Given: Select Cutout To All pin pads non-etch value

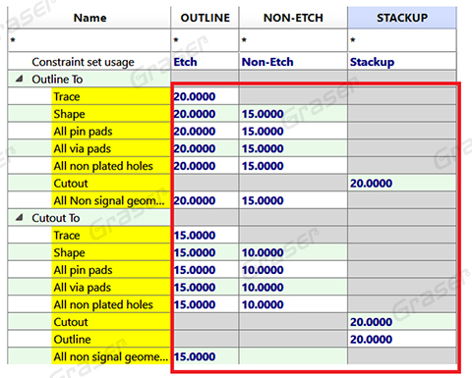Looking at the screenshot, I should (x=293, y=270).
